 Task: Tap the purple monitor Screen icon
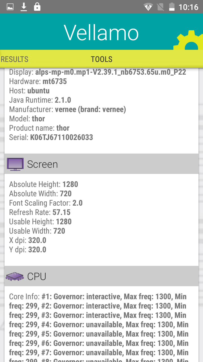tap(15, 164)
